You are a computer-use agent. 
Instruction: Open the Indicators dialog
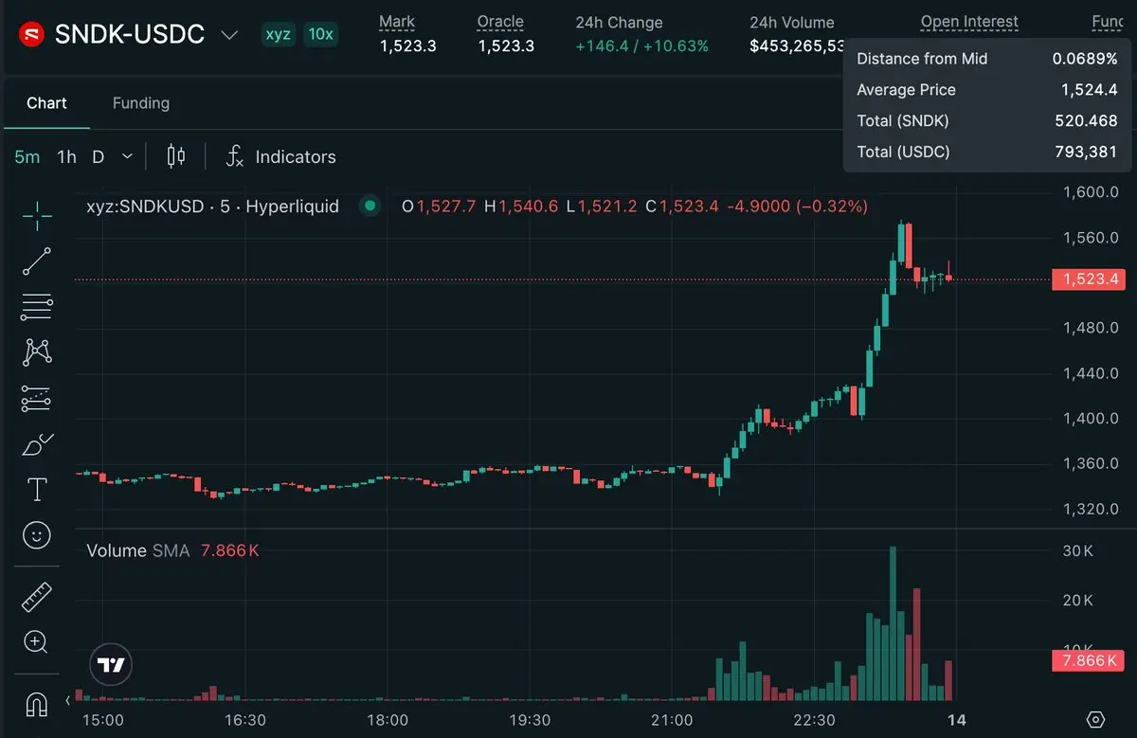280,156
